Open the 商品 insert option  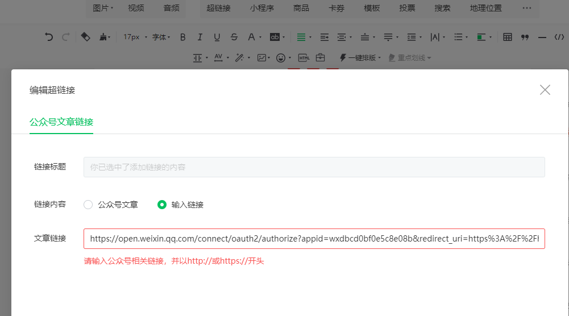(301, 8)
